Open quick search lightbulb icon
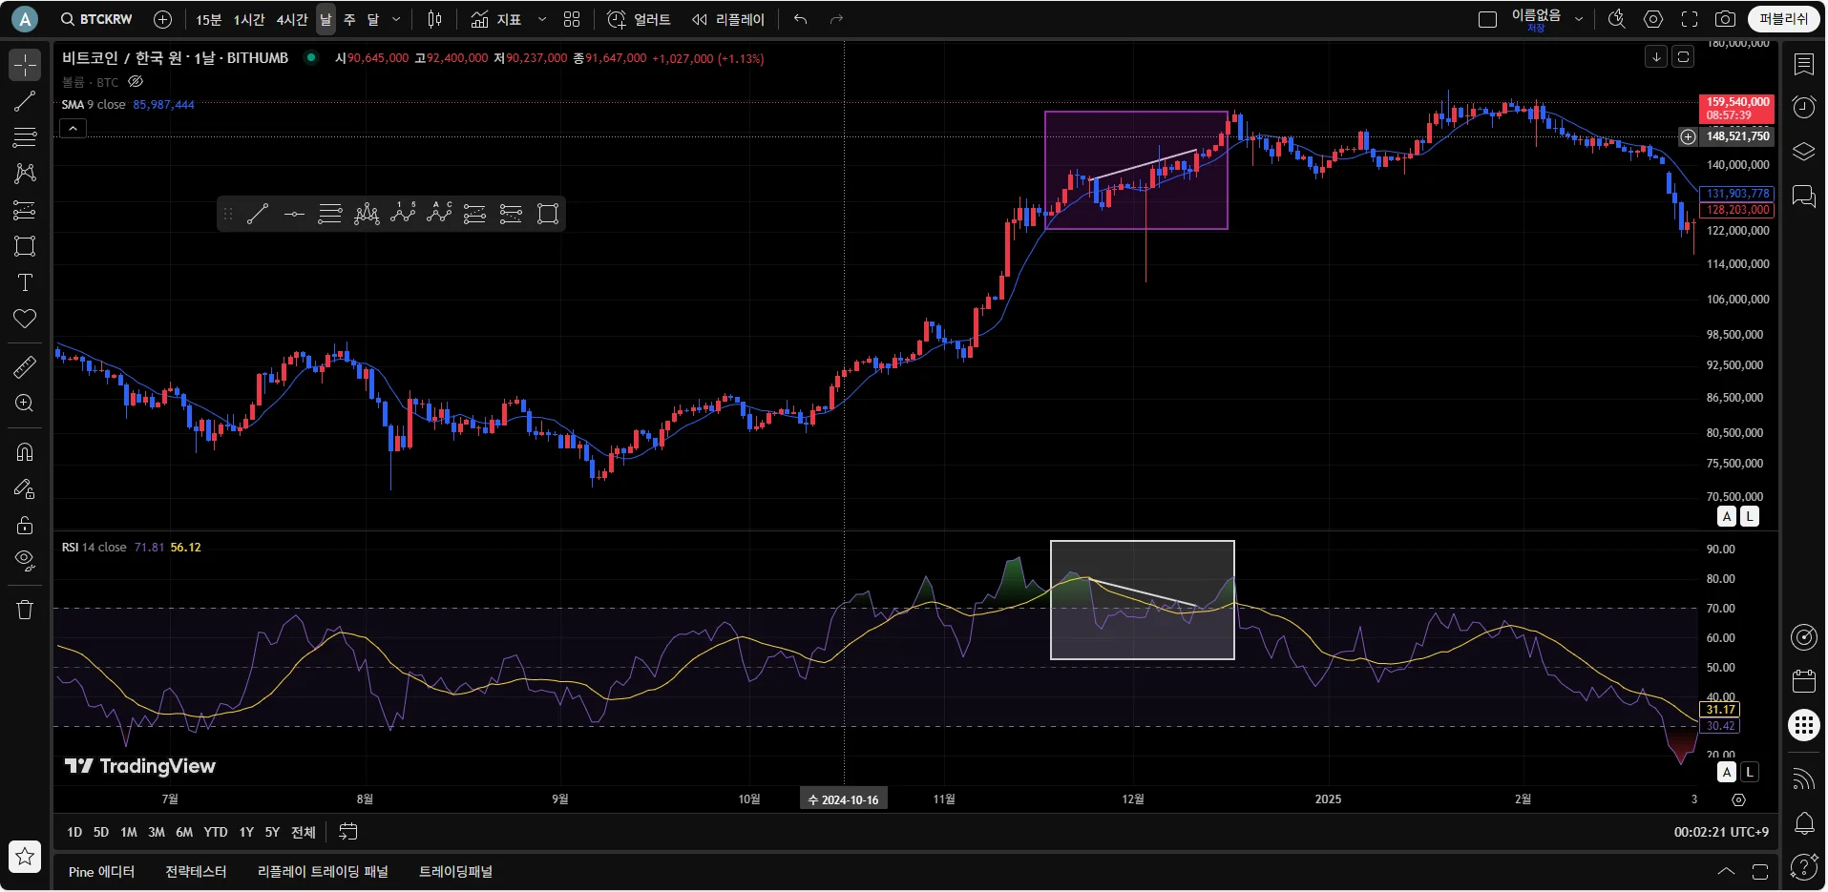The height and width of the screenshot is (892, 1828). coord(1616,19)
